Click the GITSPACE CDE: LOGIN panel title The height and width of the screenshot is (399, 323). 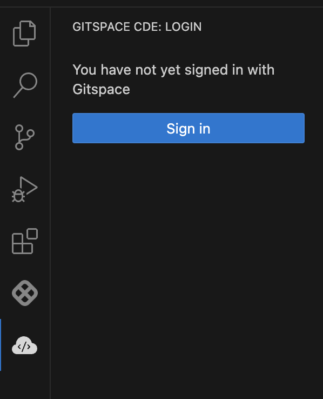click(x=137, y=26)
